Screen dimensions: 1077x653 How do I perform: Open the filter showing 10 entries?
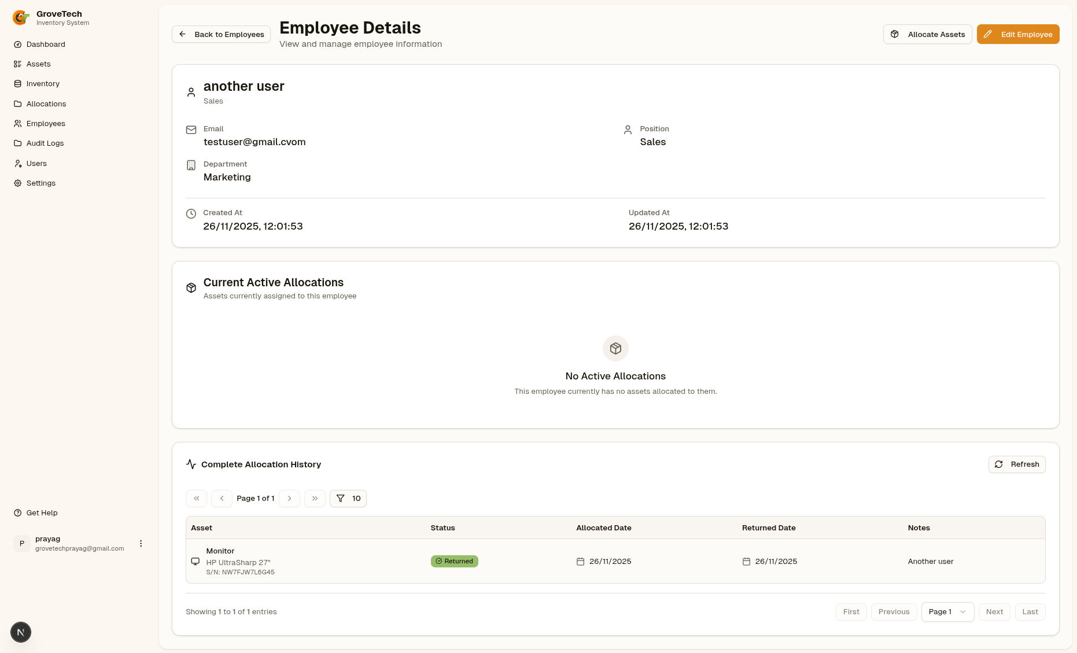[x=348, y=498]
